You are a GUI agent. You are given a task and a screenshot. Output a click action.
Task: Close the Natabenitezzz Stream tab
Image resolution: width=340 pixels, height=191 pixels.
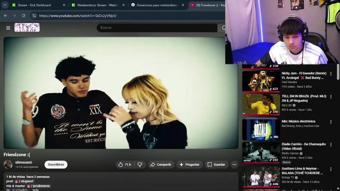pyautogui.click(x=123, y=5)
